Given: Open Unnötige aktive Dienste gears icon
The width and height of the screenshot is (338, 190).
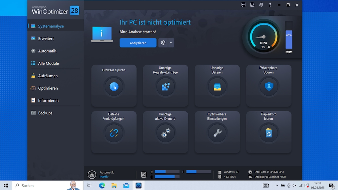Looking at the screenshot, I should pyautogui.click(x=165, y=133).
